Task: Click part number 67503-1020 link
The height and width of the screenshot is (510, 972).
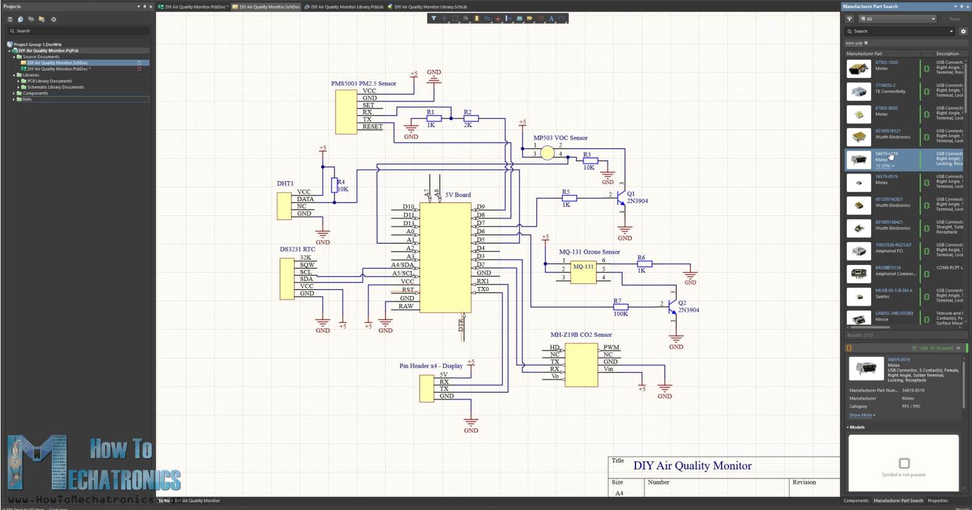Action: click(x=886, y=62)
